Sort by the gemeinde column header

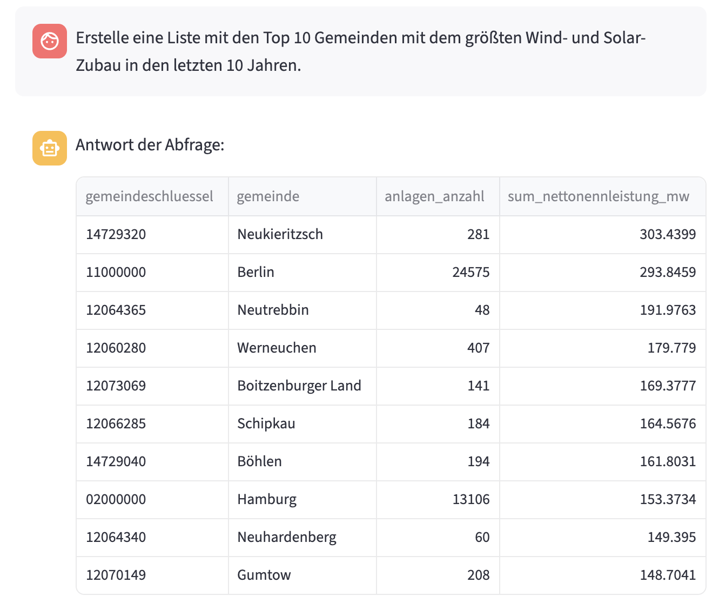pyautogui.click(x=302, y=196)
